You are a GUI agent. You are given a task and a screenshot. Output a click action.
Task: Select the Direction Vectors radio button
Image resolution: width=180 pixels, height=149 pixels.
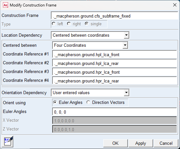tap(88, 102)
